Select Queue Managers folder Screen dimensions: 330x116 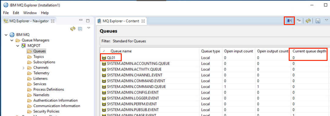(x=35, y=40)
